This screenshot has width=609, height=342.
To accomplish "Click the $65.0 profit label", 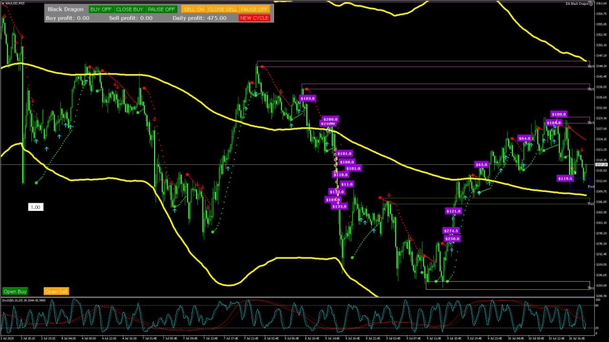I will (481, 165).
